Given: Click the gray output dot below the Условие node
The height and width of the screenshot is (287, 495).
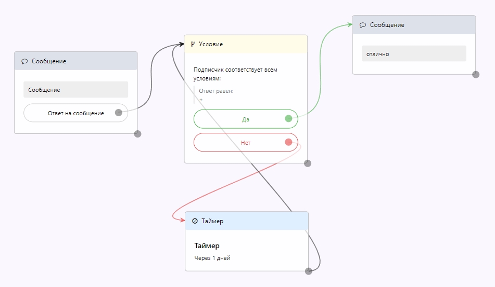Looking at the screenshot, I should 308,163.
